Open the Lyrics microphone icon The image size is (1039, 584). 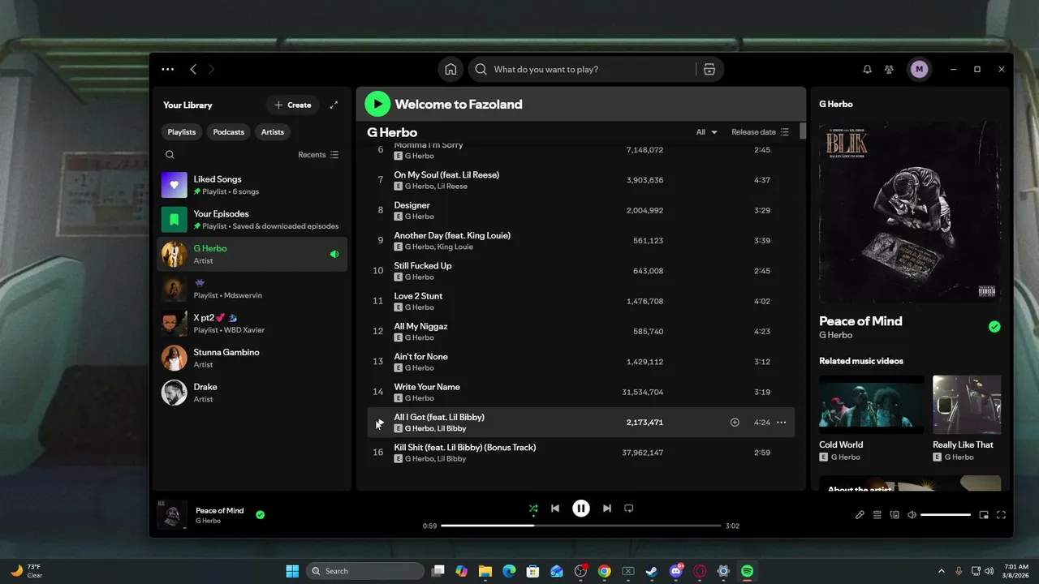tap(860, 515)
